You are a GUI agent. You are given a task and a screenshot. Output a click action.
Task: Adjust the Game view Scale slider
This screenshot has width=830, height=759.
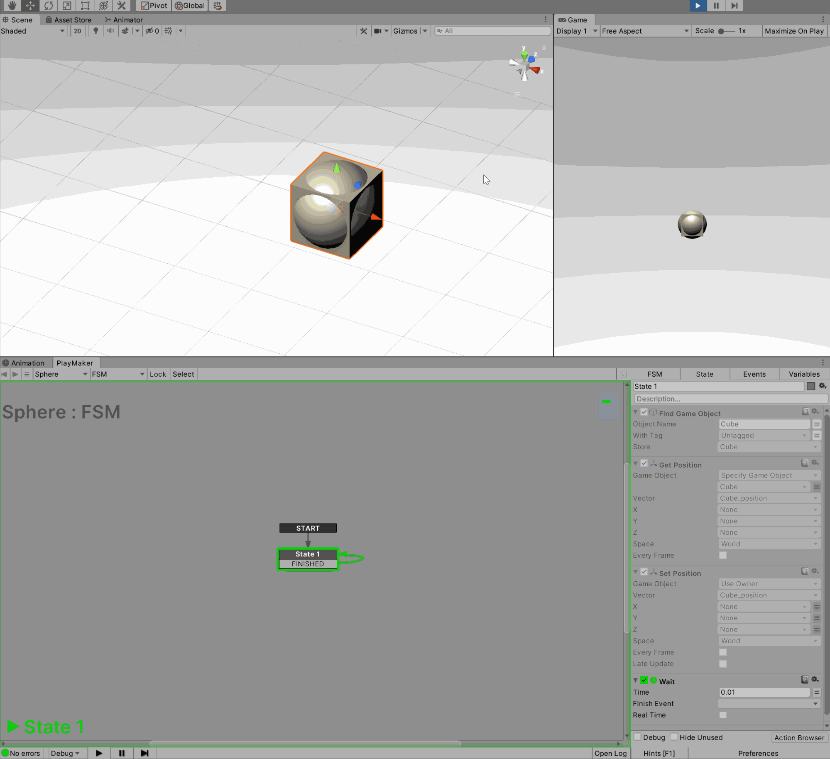[x=727, y=31]
